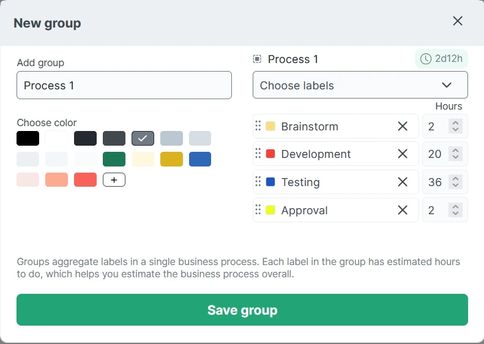Click the 2d12h total time badge

point(442,59)
